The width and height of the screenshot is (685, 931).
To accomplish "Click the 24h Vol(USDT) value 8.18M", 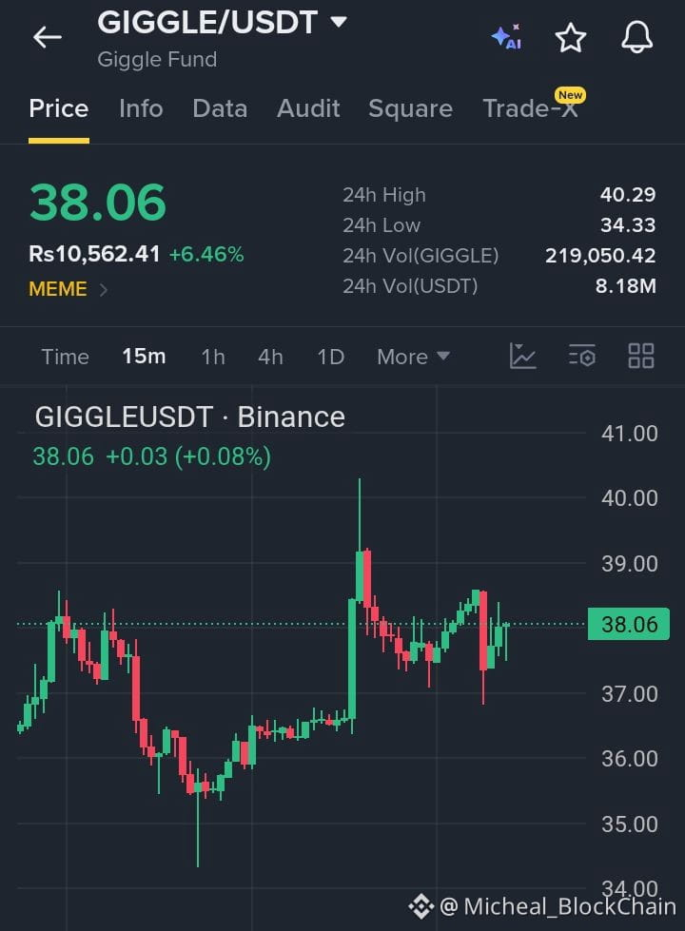I will (x=626, y=286).
